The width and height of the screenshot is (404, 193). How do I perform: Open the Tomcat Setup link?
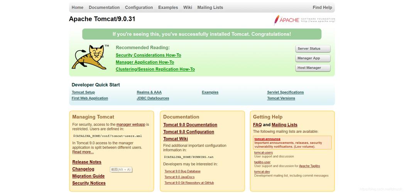point(83,92)
